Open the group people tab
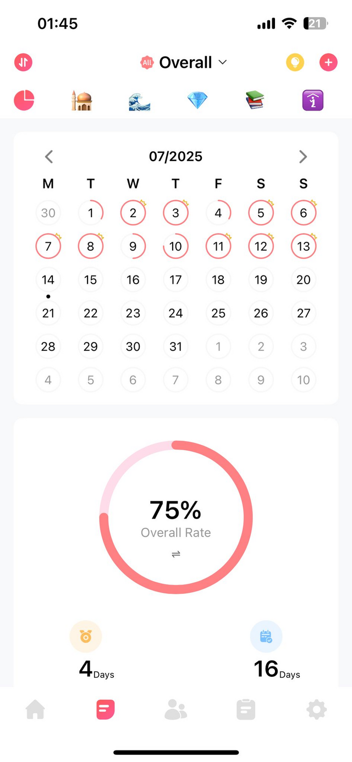This screenshot has height=762, width=352. tap(176, 710)
